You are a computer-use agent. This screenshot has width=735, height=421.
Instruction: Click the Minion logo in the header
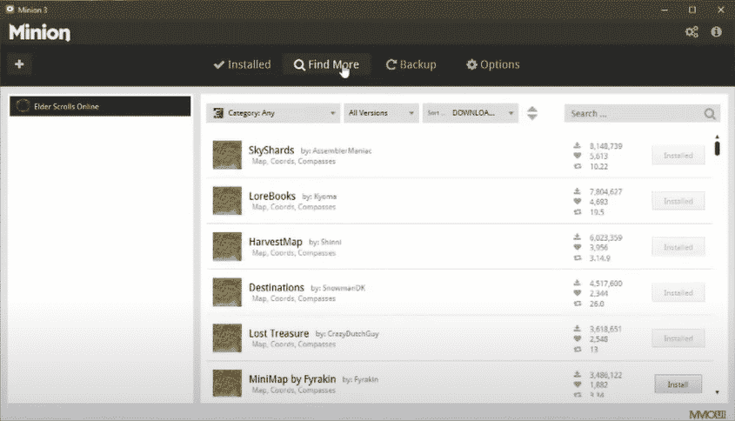(x=39, y=32)
